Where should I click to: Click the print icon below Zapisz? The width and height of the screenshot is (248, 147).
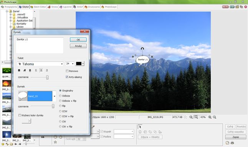click(232, 143)
